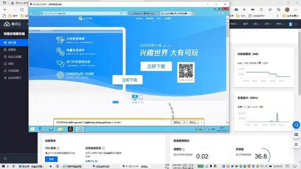
Task: Click scroll-up arrow of IE page
Action: [228, 19]
